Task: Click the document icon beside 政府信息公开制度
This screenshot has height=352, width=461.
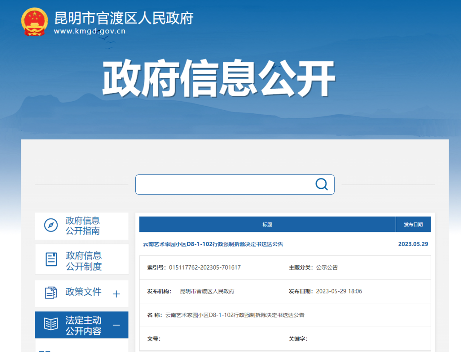Action: (x=50, y=258)
